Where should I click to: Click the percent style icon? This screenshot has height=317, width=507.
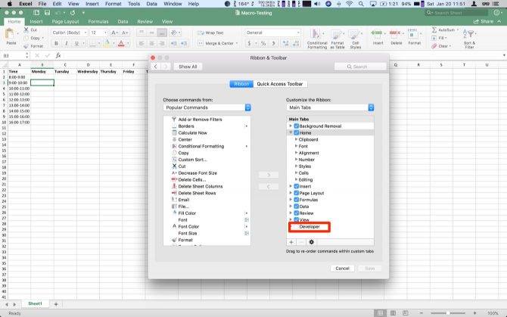pyautogui.click(x=263, y=43)
